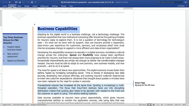The width and height of the screenshot is (189, 106).
Task: Select Web Layout view icon
Action: (154, 105)
